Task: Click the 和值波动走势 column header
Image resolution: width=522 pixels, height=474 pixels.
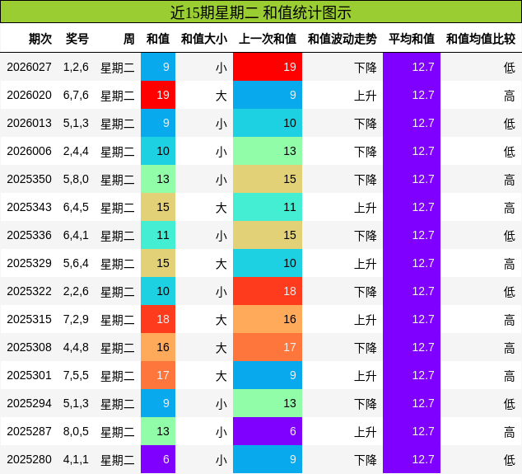Action: tap(343, 39)
